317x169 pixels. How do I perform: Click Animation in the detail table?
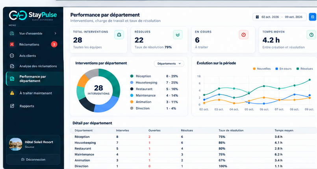(x=82, y=160)
